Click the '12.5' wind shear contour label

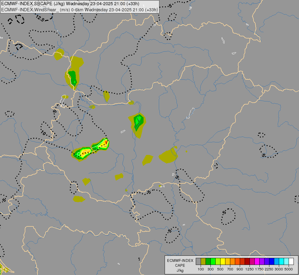tap(40, 18)
